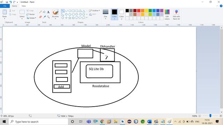Screen dimensions: 223x125
Task: Choose the Triangle shape
Action: click(x=84, y=11)
